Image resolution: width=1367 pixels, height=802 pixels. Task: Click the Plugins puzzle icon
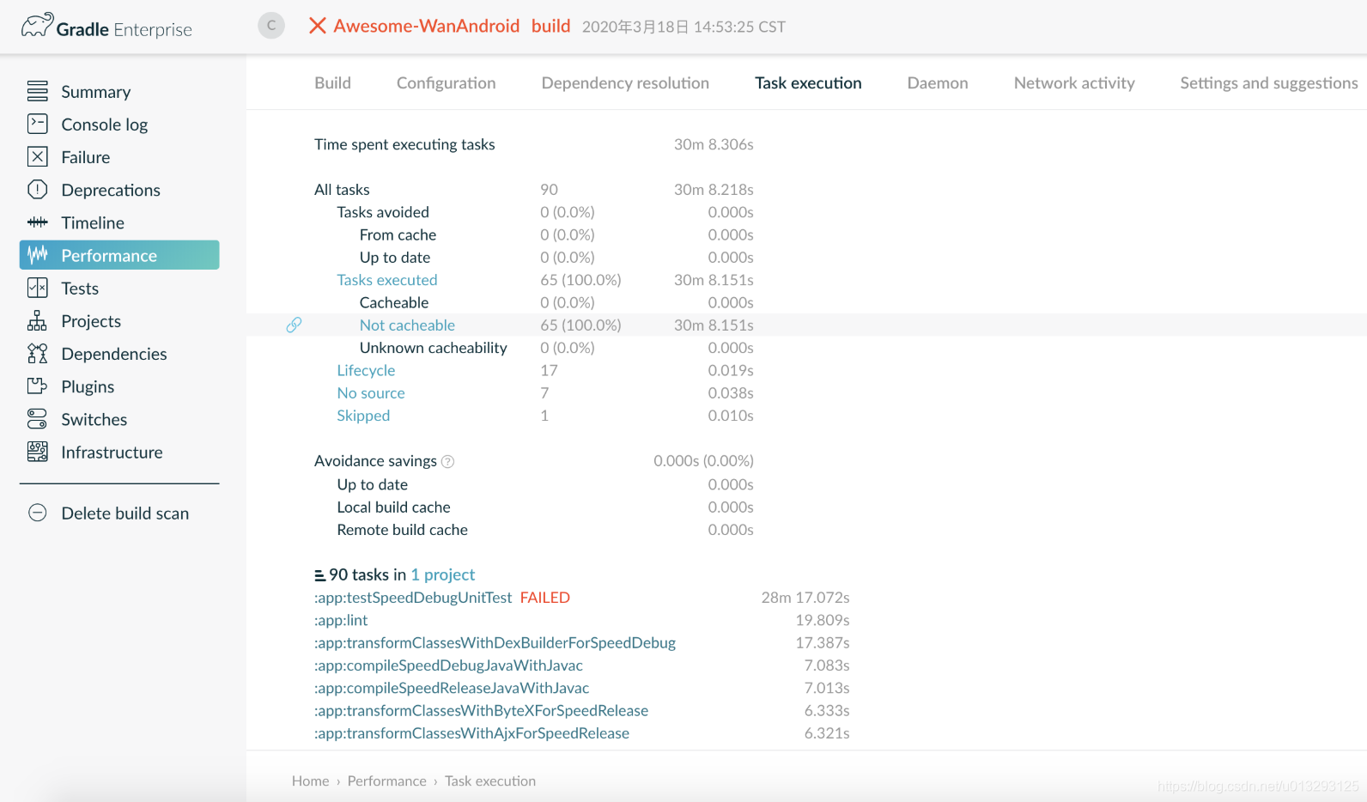point(38,386)
